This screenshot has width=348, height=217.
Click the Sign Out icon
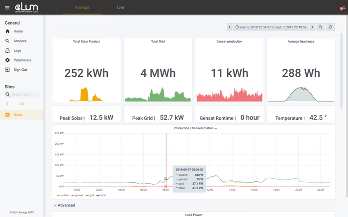[x=7, y=70]
